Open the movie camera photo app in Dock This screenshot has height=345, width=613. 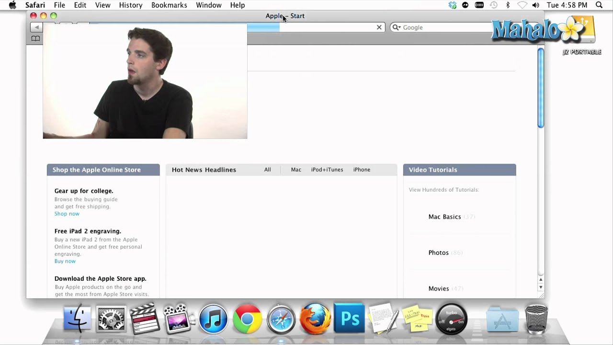[179, 318]
